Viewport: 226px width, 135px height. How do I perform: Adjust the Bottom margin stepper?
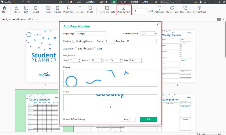(102, 60)
